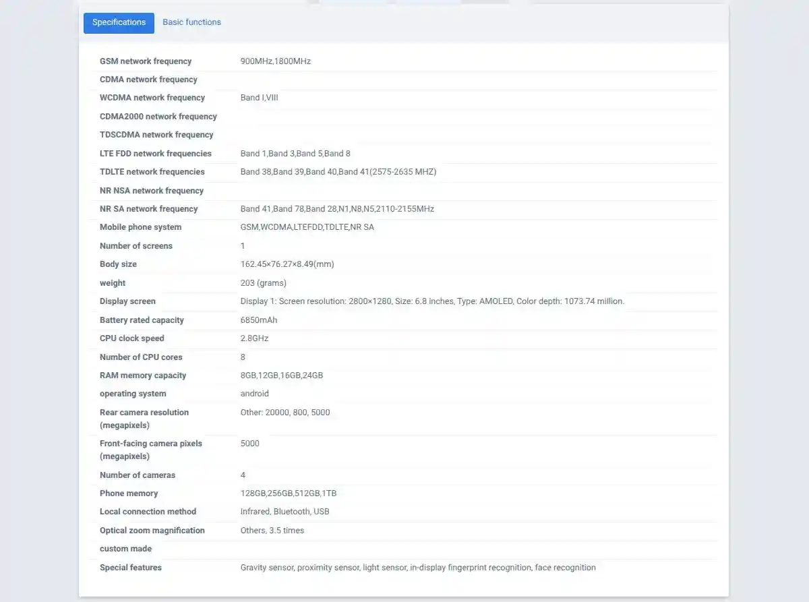The width and height of the screenshot is (809, 602).
Task: Click the NR SA network frequency values
Action: pyautogui.click(x=337, y=209)
